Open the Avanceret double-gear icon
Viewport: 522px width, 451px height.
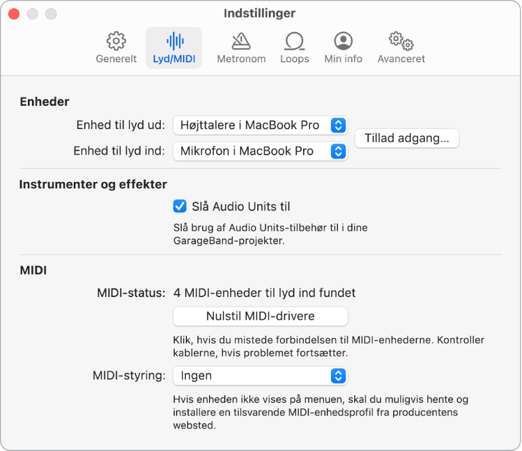pos(401,41)
